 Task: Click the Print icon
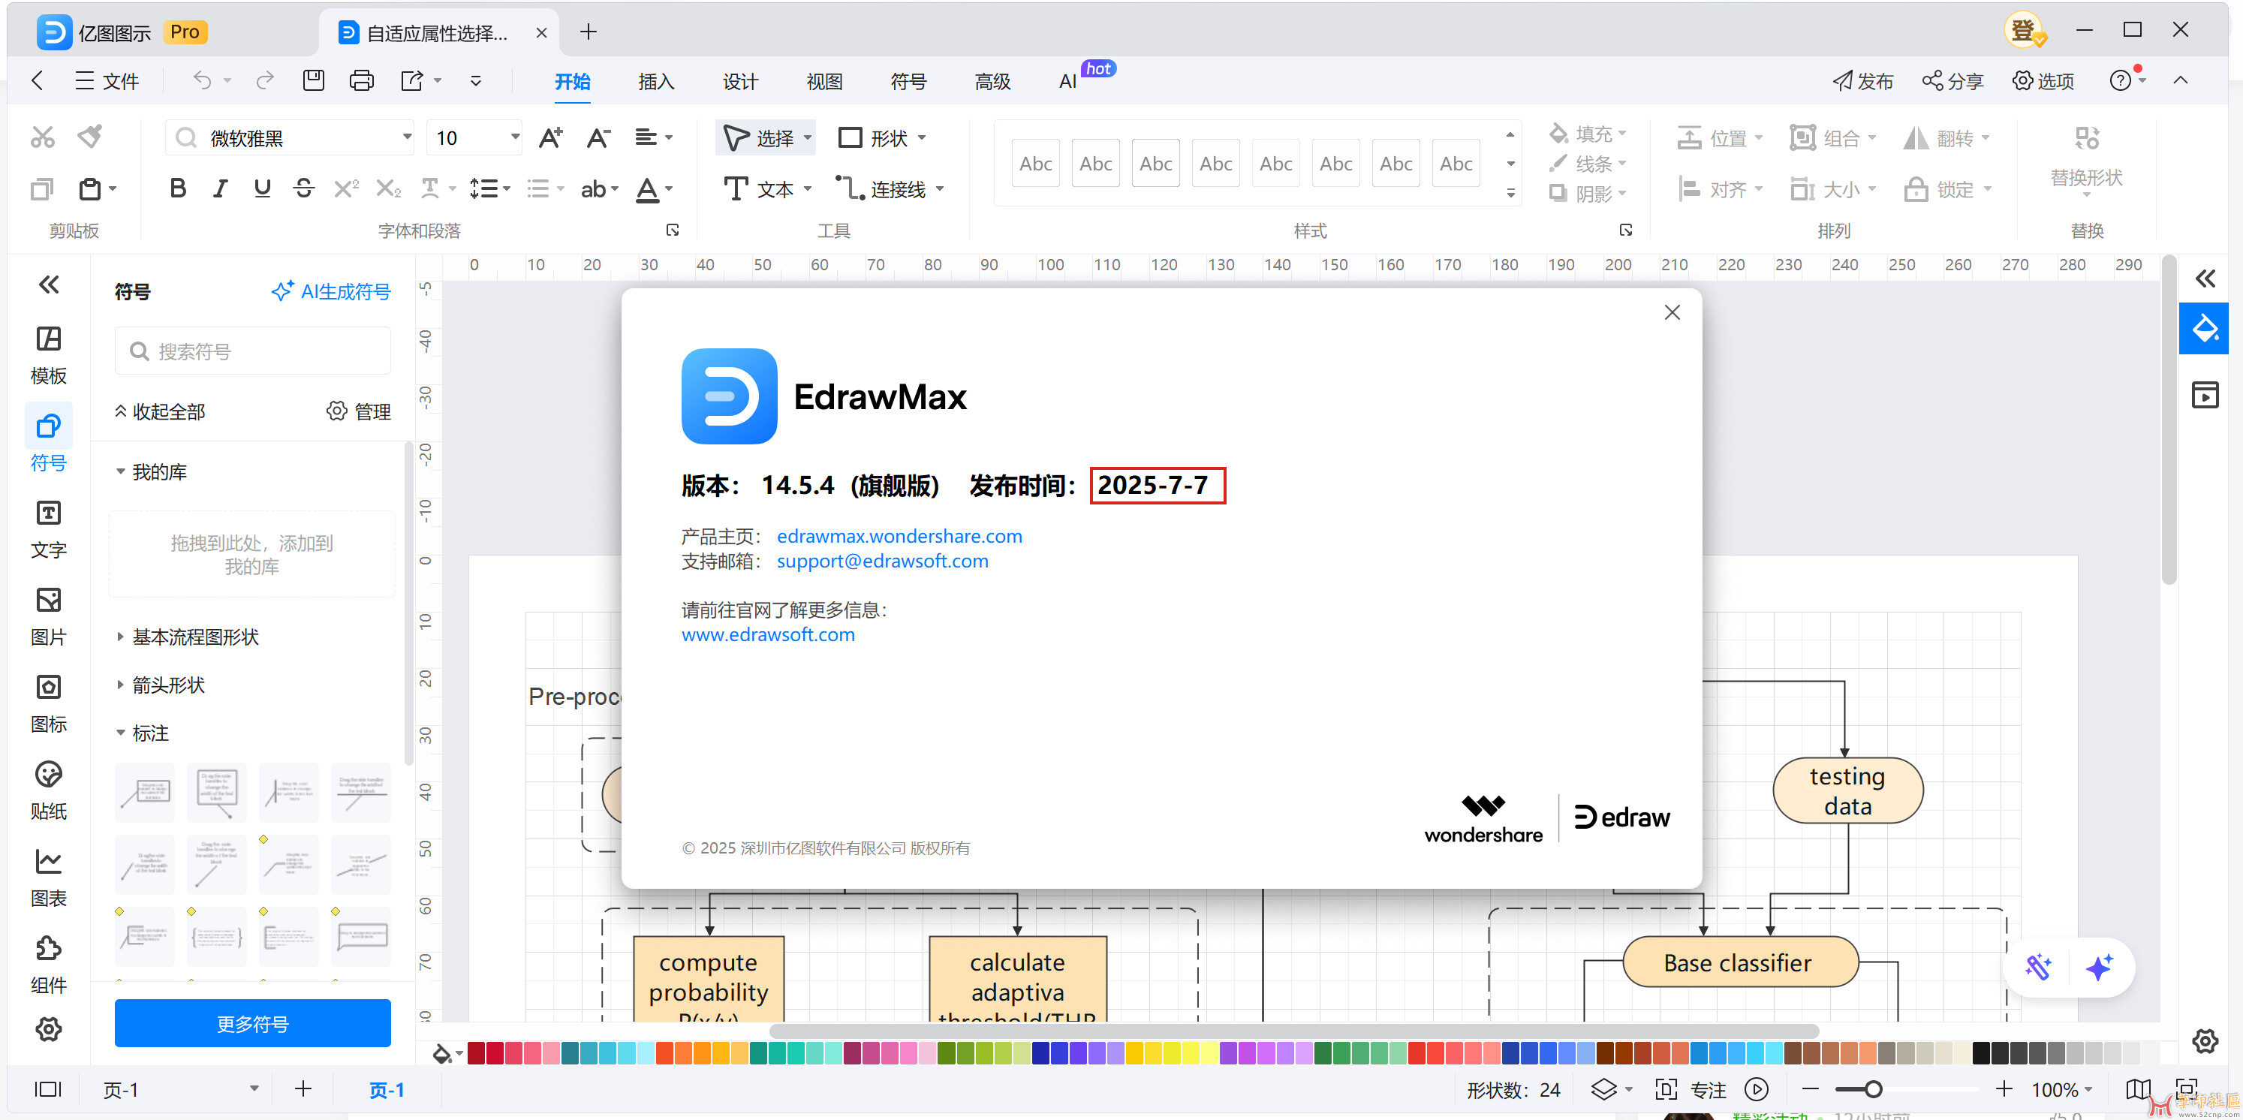361,81
